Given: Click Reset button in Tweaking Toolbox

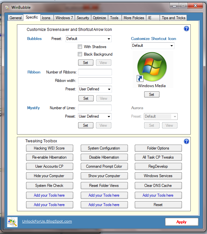Looking at the screenshot, I should coord(158,205).
